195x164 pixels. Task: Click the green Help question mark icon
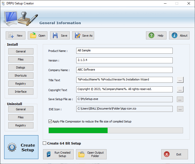[x=151, y=36]
